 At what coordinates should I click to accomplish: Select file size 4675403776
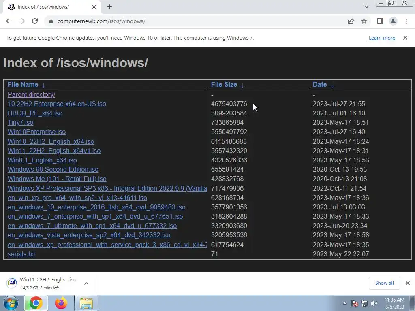click(229, 104)
